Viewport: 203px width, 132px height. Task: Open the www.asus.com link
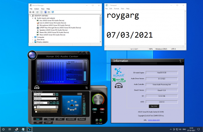(x=154, y=120)
